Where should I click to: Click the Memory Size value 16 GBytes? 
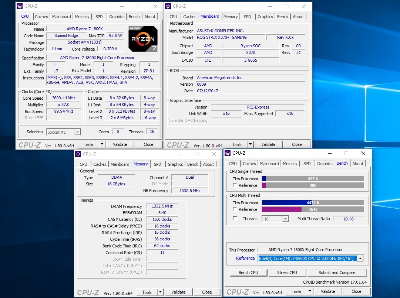click(116, 184)
